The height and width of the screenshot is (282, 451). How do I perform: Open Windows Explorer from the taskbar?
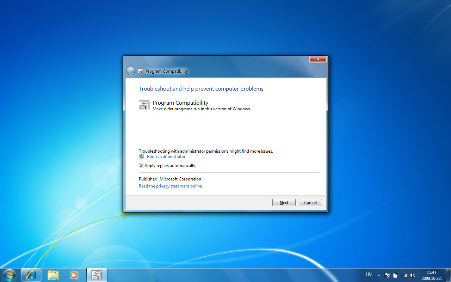click(53, 275)
